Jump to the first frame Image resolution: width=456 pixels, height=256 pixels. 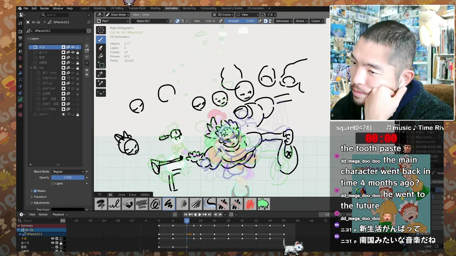[186, 214]
